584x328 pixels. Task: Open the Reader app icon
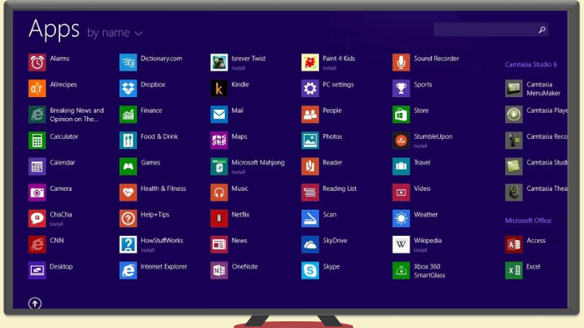tap(310, 167)
